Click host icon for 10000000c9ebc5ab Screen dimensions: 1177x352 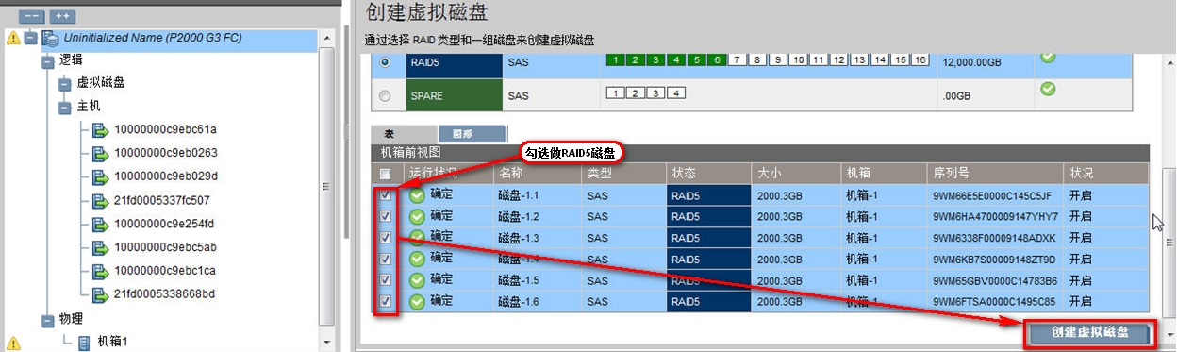coord(100,247)
